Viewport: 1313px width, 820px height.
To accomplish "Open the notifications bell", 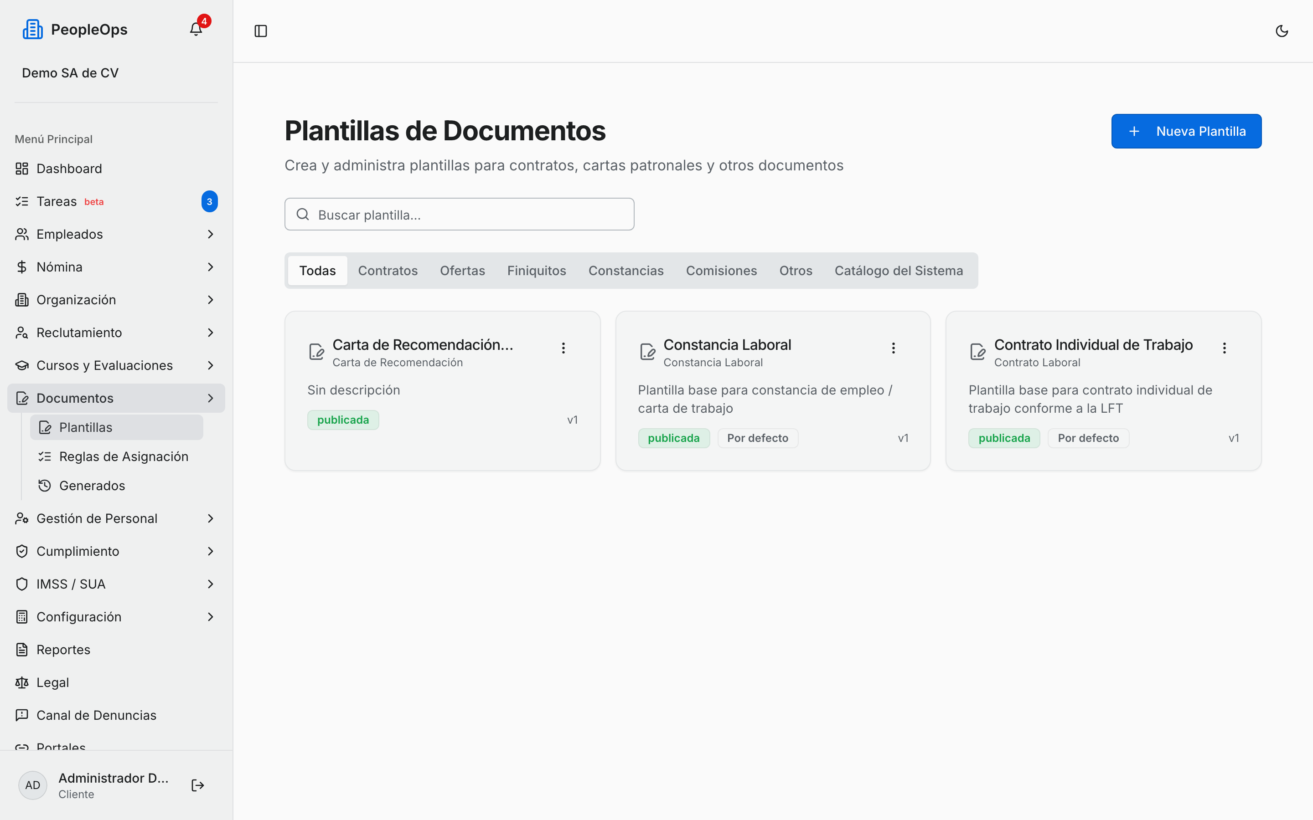I will pyautogui.click(x=196, y=29).
